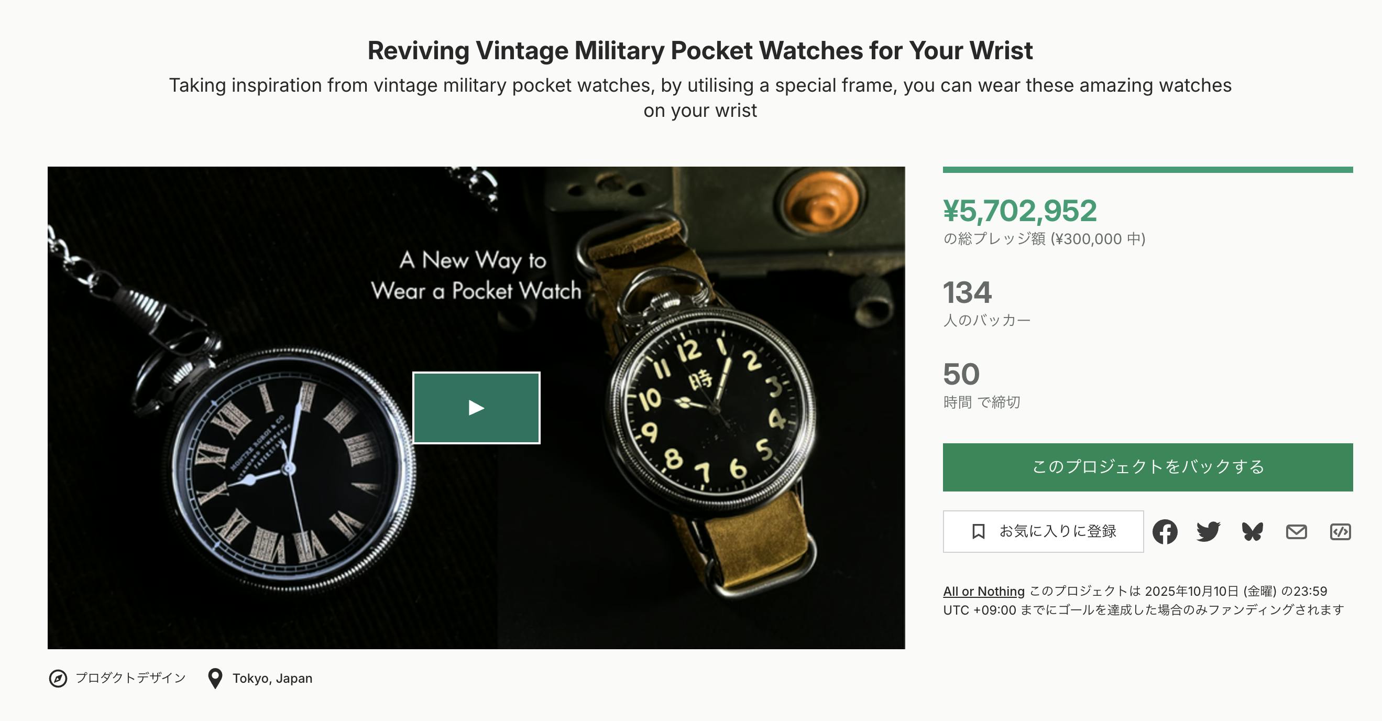Click the お気に入りに登録 label text
The image size is (1382, 721).
point(1057,532)
